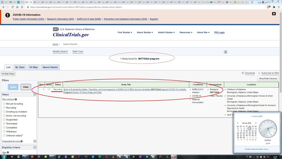Open the About Site dropdown menu

(203, 32)
